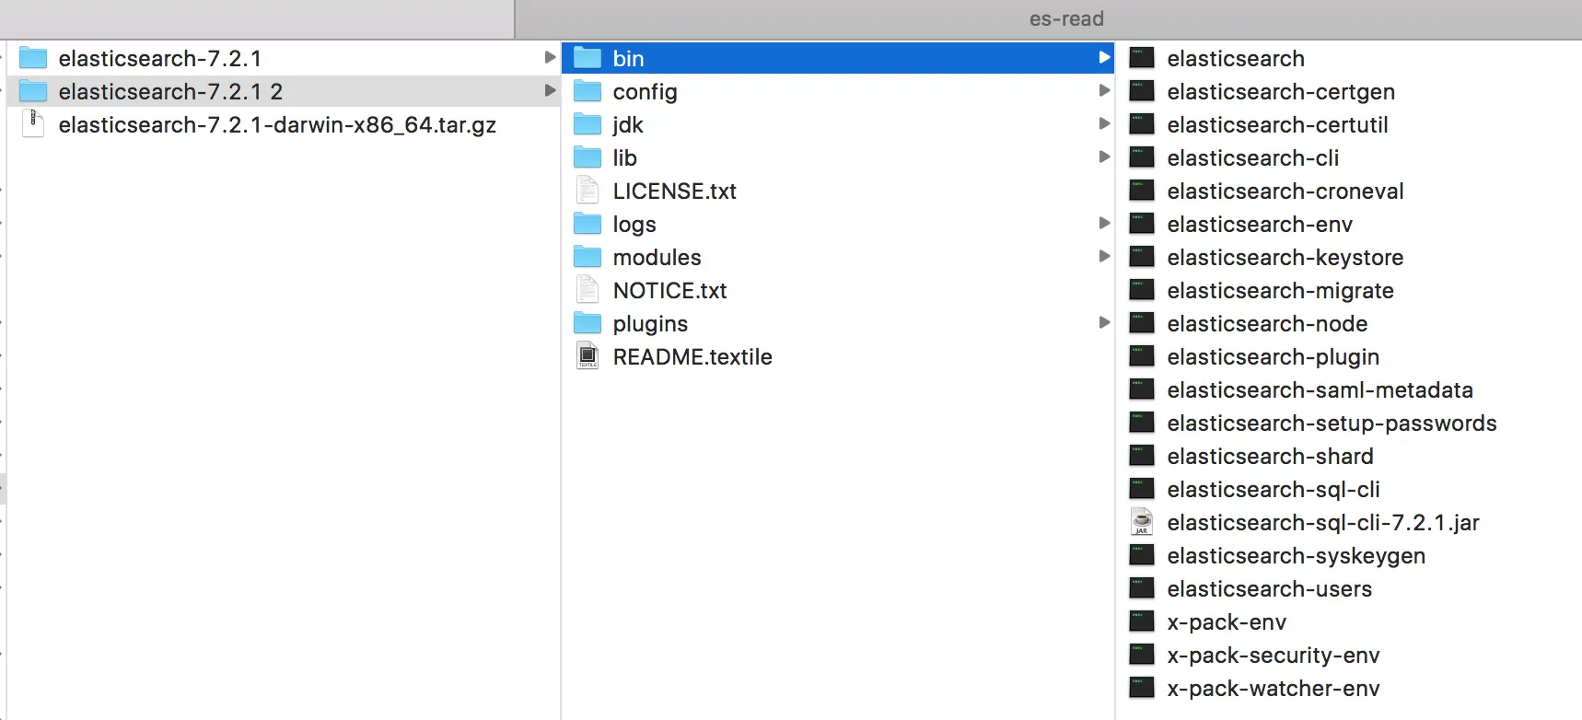The height and width of the screenshot is (720, 1582).
Task: Select the elasticsearch-saml-metadata file name
Action: point(1320,390)
